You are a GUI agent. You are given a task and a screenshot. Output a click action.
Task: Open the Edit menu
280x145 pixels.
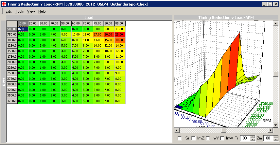click(x=9, y=11)
